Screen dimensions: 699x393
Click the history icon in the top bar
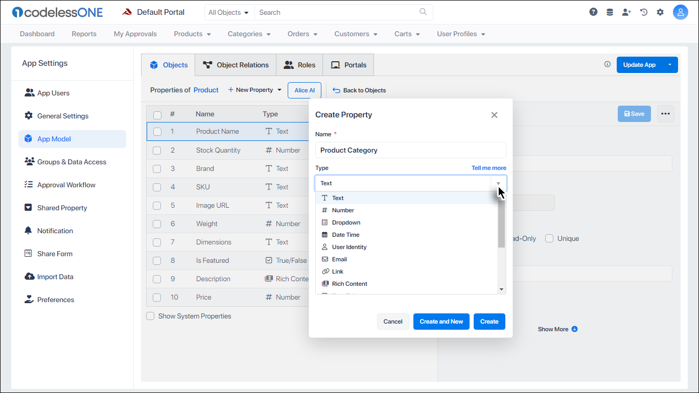coord(643,11)
